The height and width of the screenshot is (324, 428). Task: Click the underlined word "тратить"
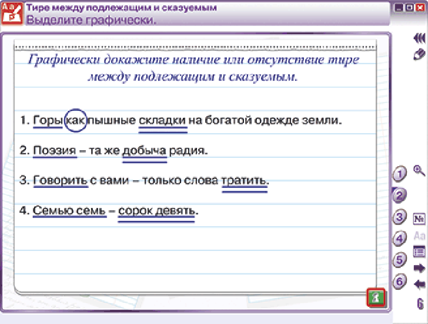coord(244,180)
